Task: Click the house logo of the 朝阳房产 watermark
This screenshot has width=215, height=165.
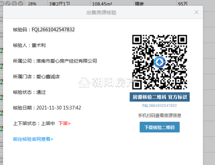Action: tap(84, 82)
